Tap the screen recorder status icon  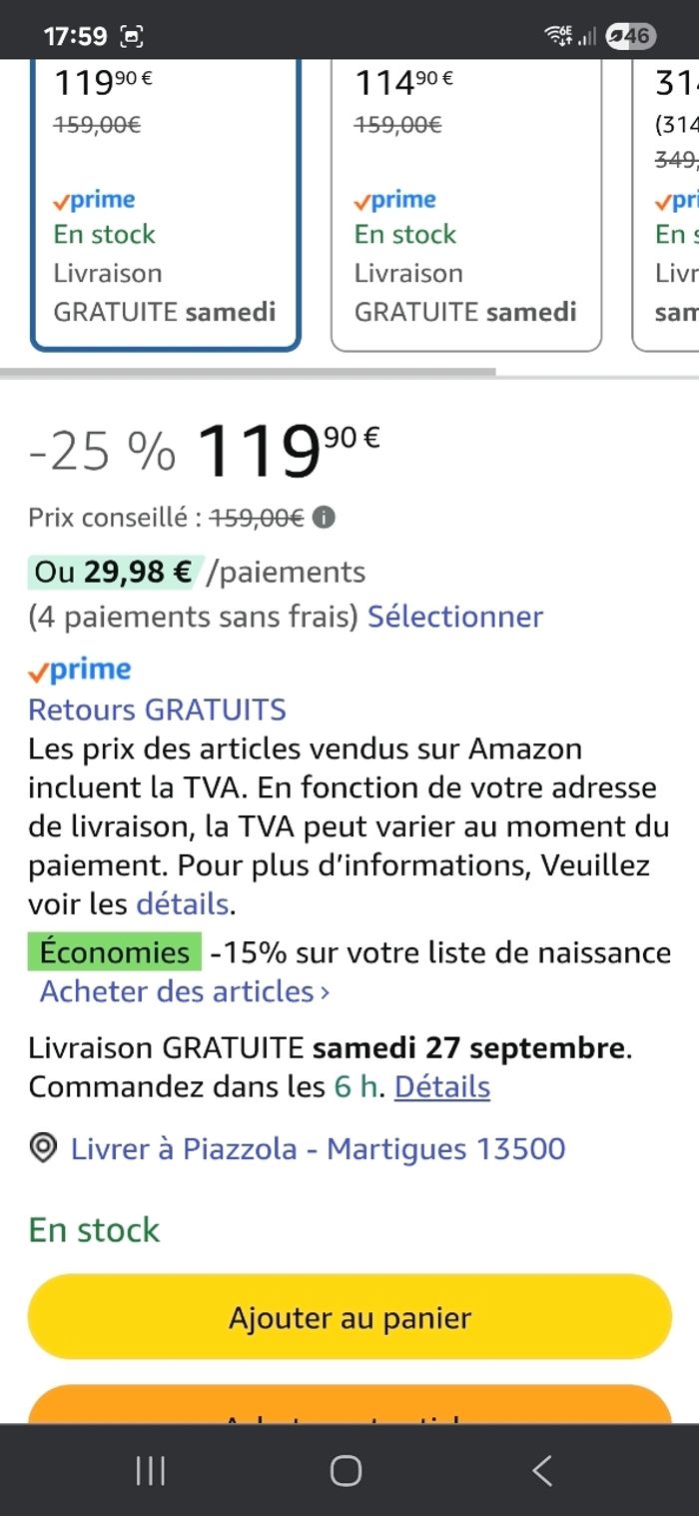click(132, 37)
